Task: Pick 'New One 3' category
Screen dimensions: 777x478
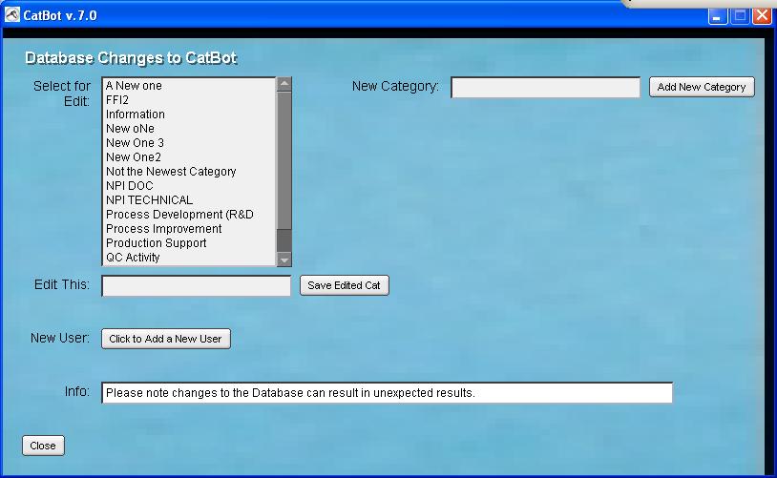Action: 188,143
